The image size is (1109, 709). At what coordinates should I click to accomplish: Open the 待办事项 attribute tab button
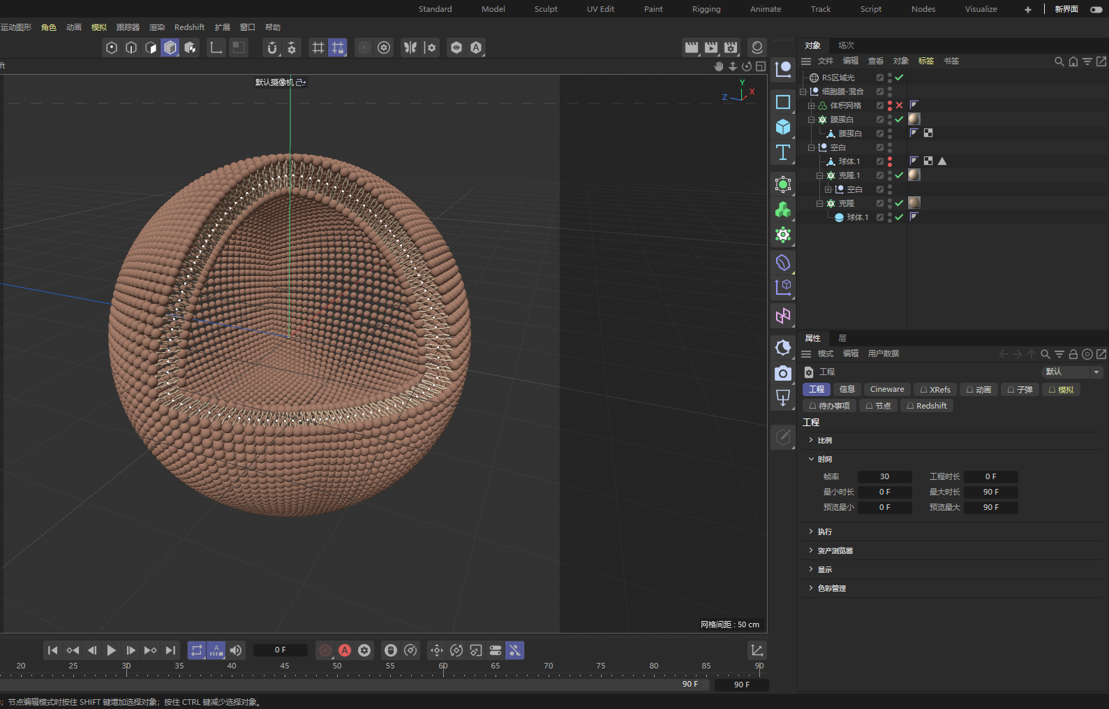click(830, 406)
